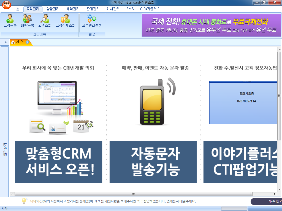Click heading 전화 수.발신시 고객 정보자동팝

pyautogui.click(x=245, y=68)
